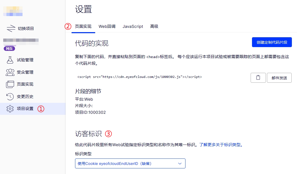Click the 邮件发送 button
Viewport: 297px width, 174px height.
(279, 78)
